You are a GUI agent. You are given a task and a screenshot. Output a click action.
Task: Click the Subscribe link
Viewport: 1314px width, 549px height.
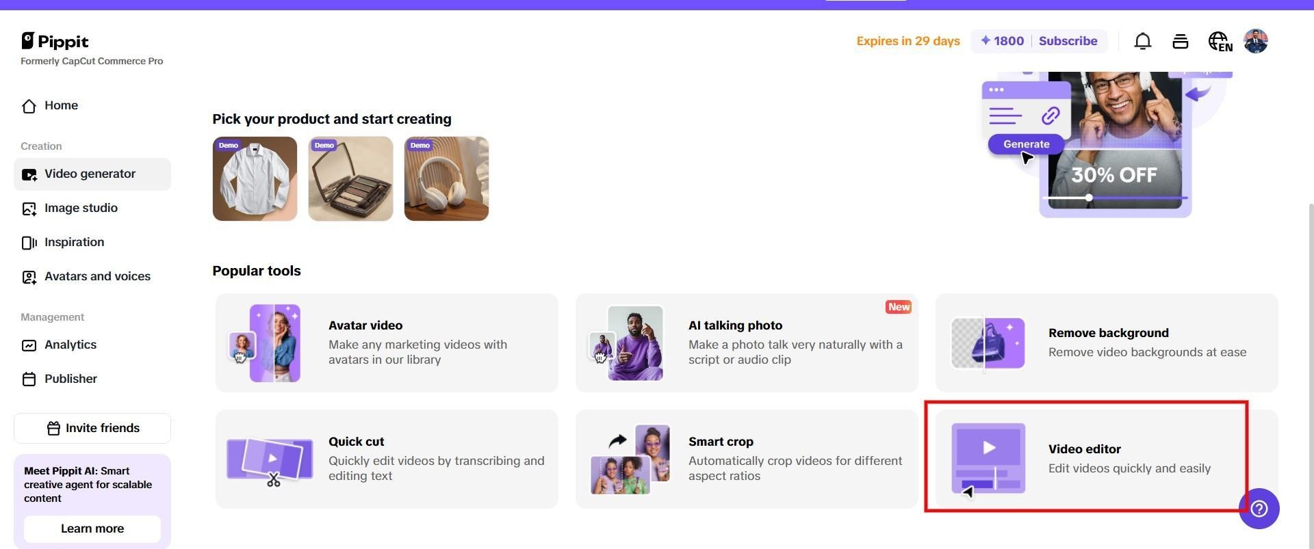1068,41
